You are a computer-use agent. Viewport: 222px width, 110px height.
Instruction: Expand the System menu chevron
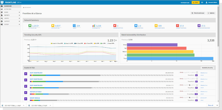19,24
